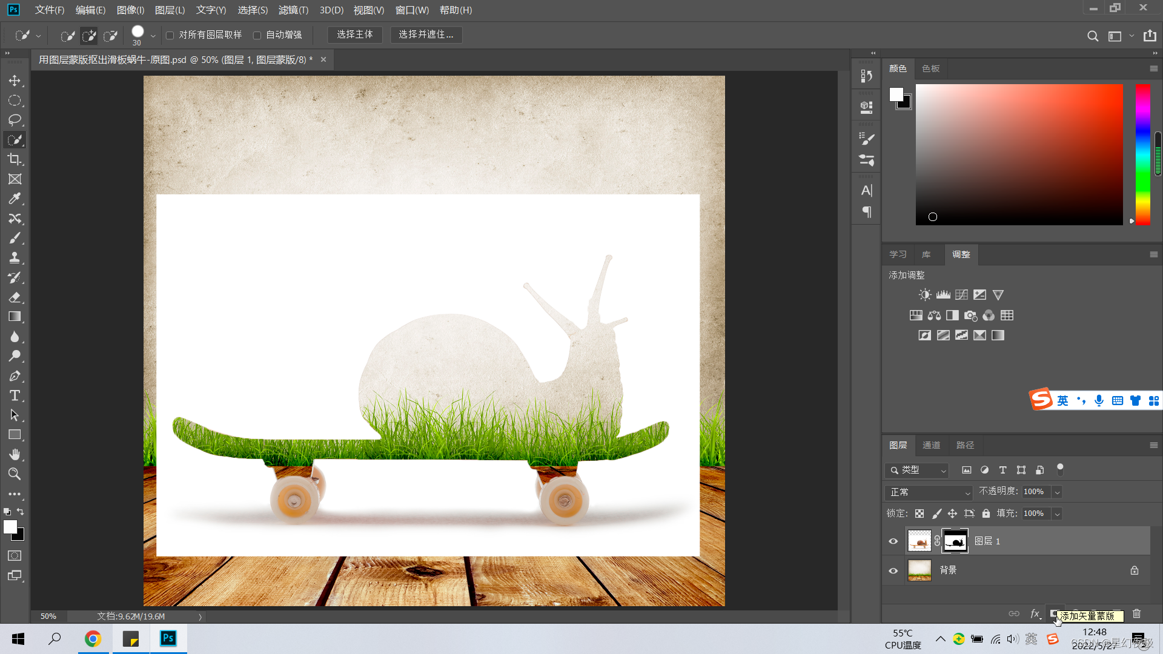Viewport: 1163px width, 654px height.
Task: Enable 对所有图层取样 checkbox
Action: [170, 35]
